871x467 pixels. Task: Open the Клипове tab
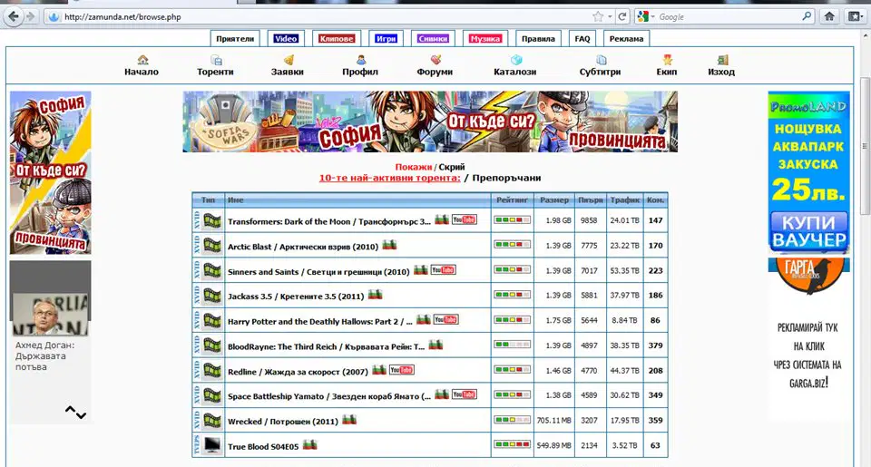coord(336,39)
